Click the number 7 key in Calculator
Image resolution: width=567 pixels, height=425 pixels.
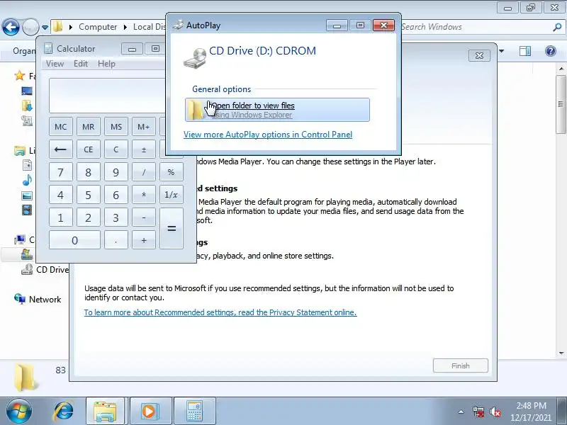coord(61,172)
